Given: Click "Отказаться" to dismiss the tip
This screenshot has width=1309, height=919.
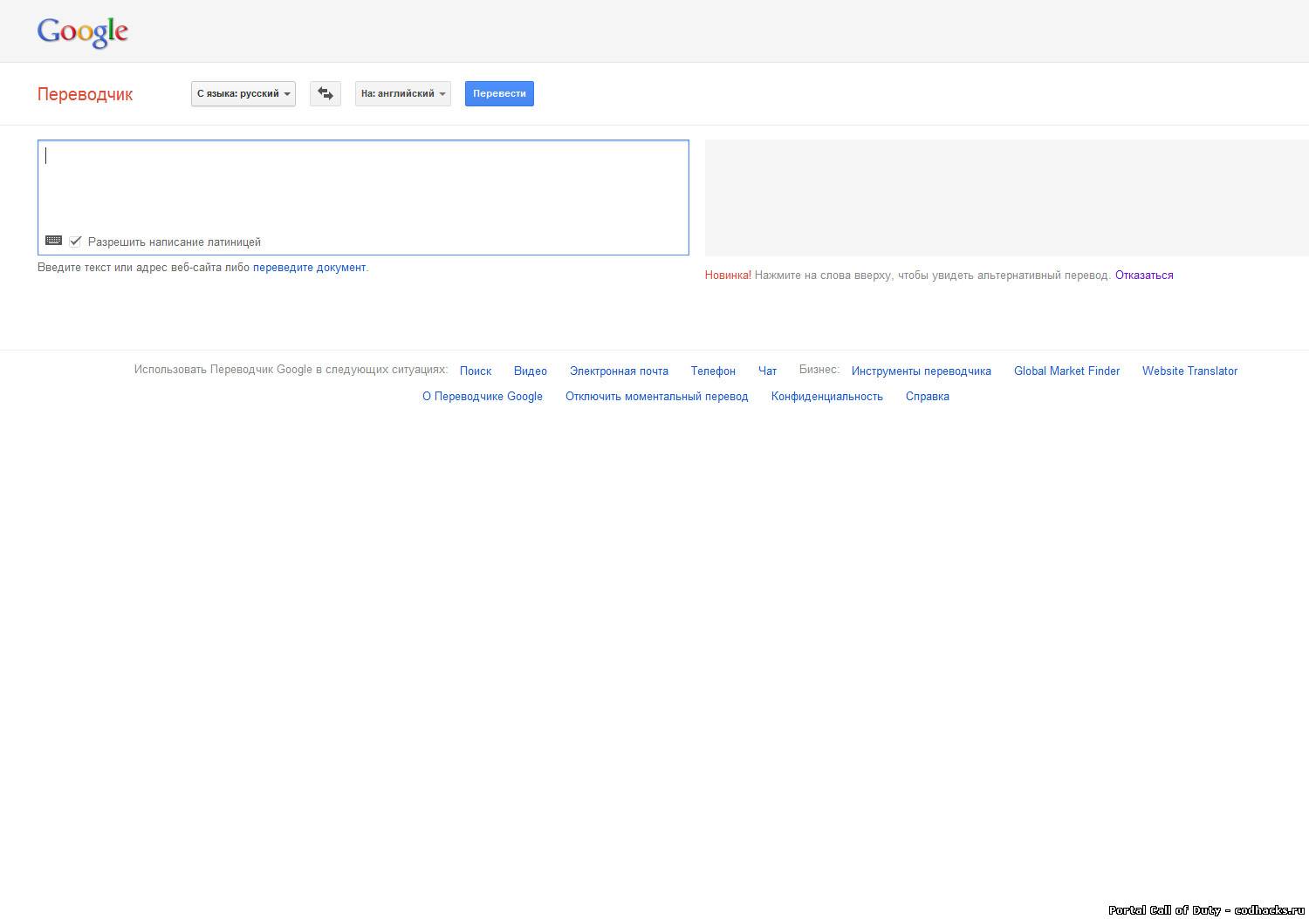Looking at the screenshot, I should pyautogui.click(x=1144, y=276).
